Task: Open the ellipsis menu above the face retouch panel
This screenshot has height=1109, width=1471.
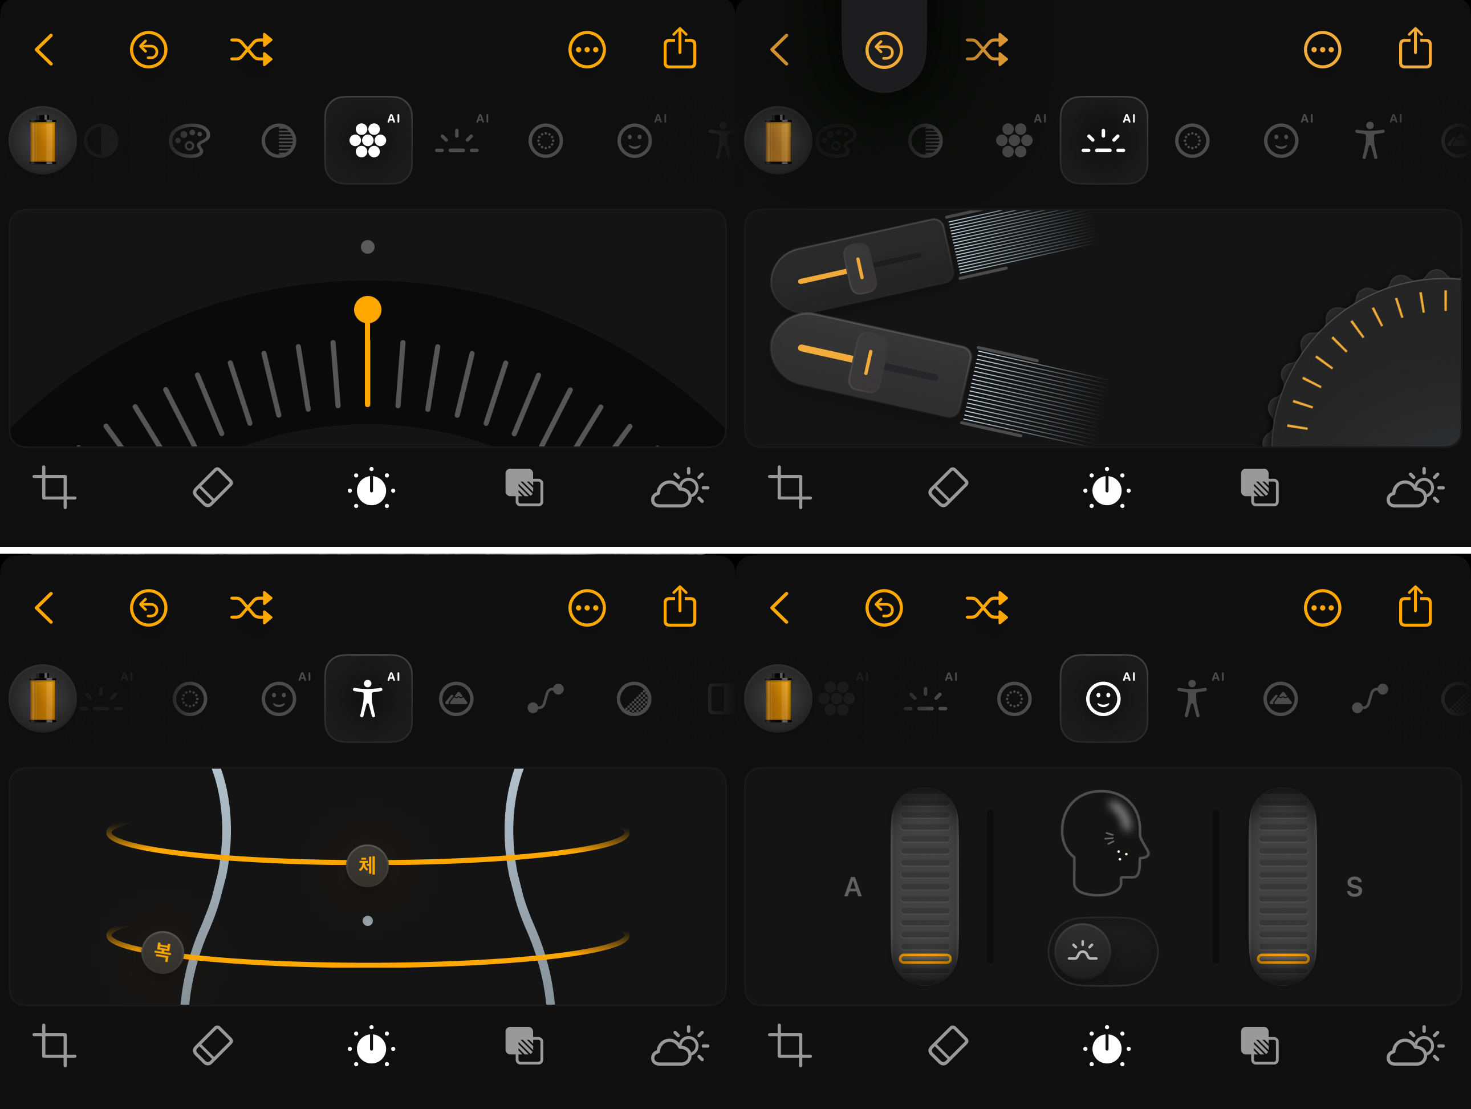Action: click(x=1322, y=608)
